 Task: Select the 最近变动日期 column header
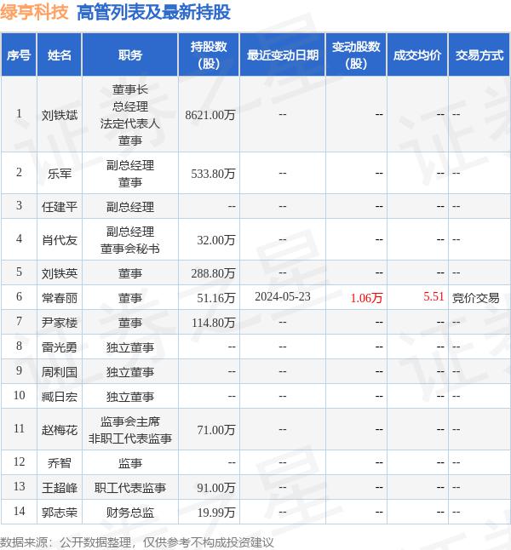pos(282,55)
